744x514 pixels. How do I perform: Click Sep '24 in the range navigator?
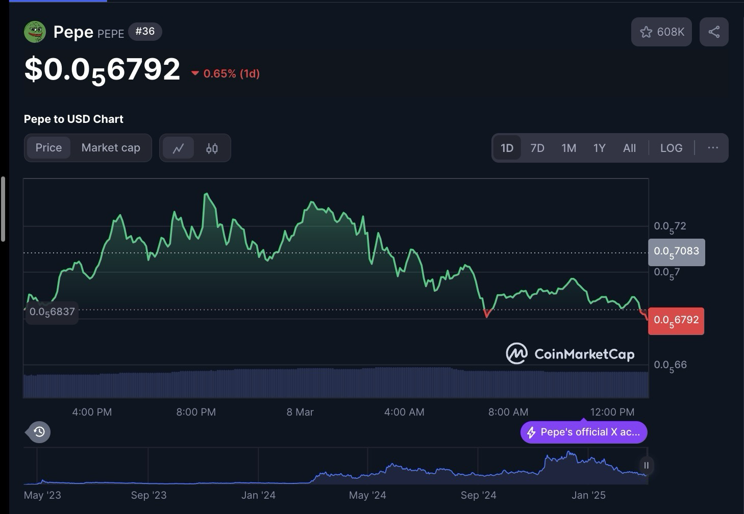[478, 495]
